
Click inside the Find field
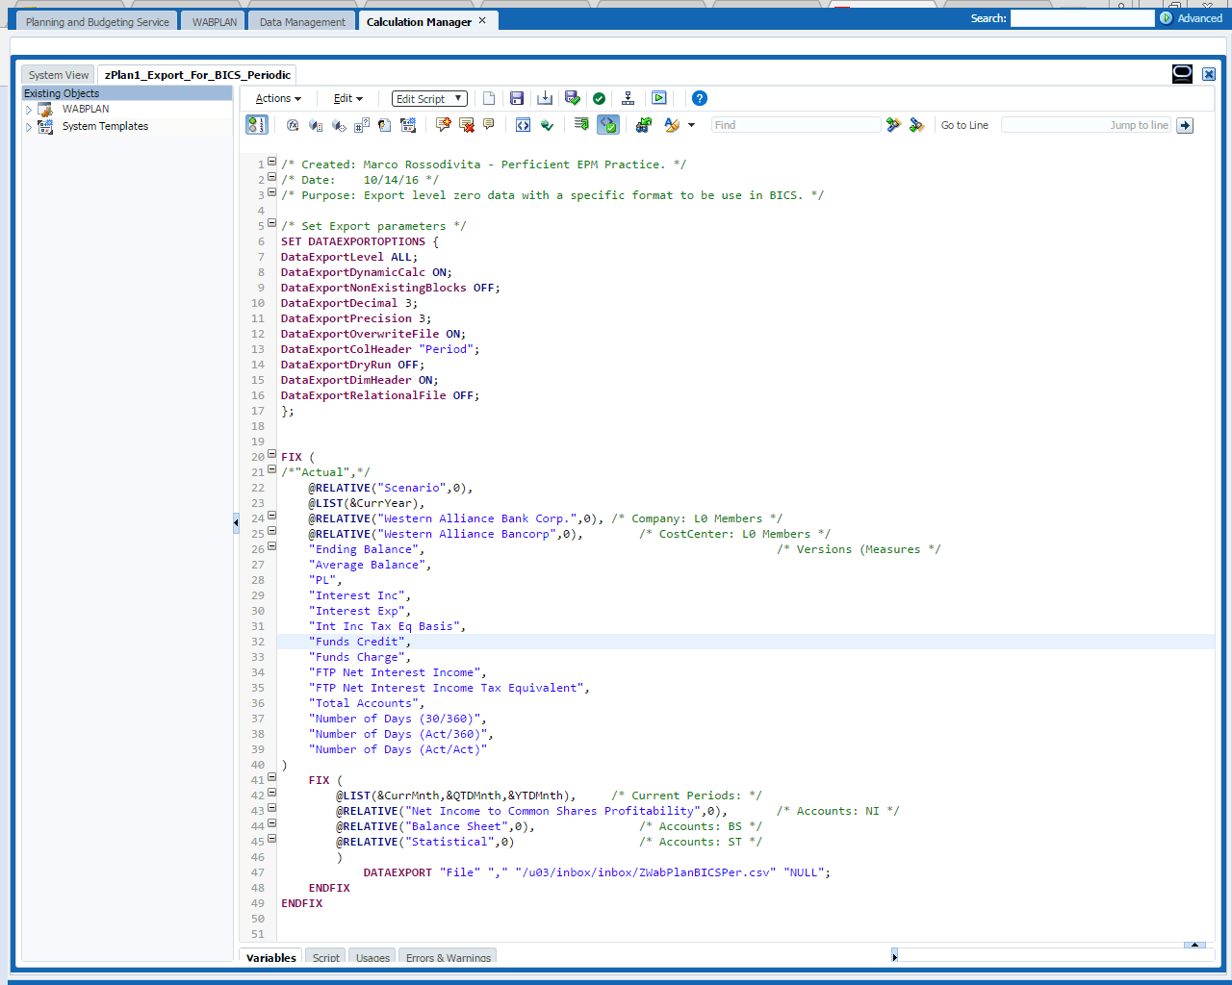tap(796, 125)
